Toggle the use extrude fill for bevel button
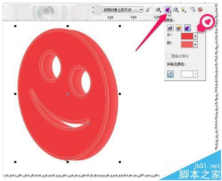 pos(170,74)
